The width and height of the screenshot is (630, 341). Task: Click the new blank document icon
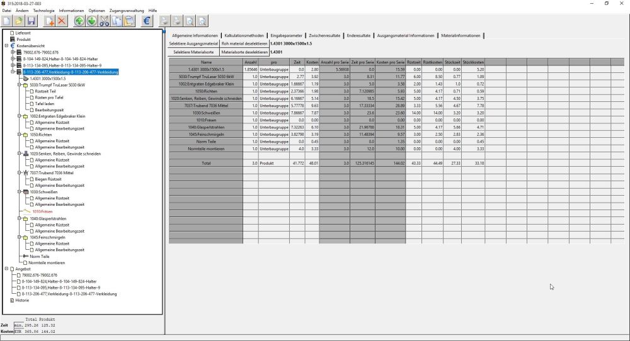6,21
